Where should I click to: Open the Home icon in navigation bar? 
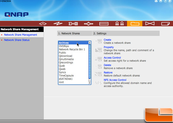tap(43, 24)
